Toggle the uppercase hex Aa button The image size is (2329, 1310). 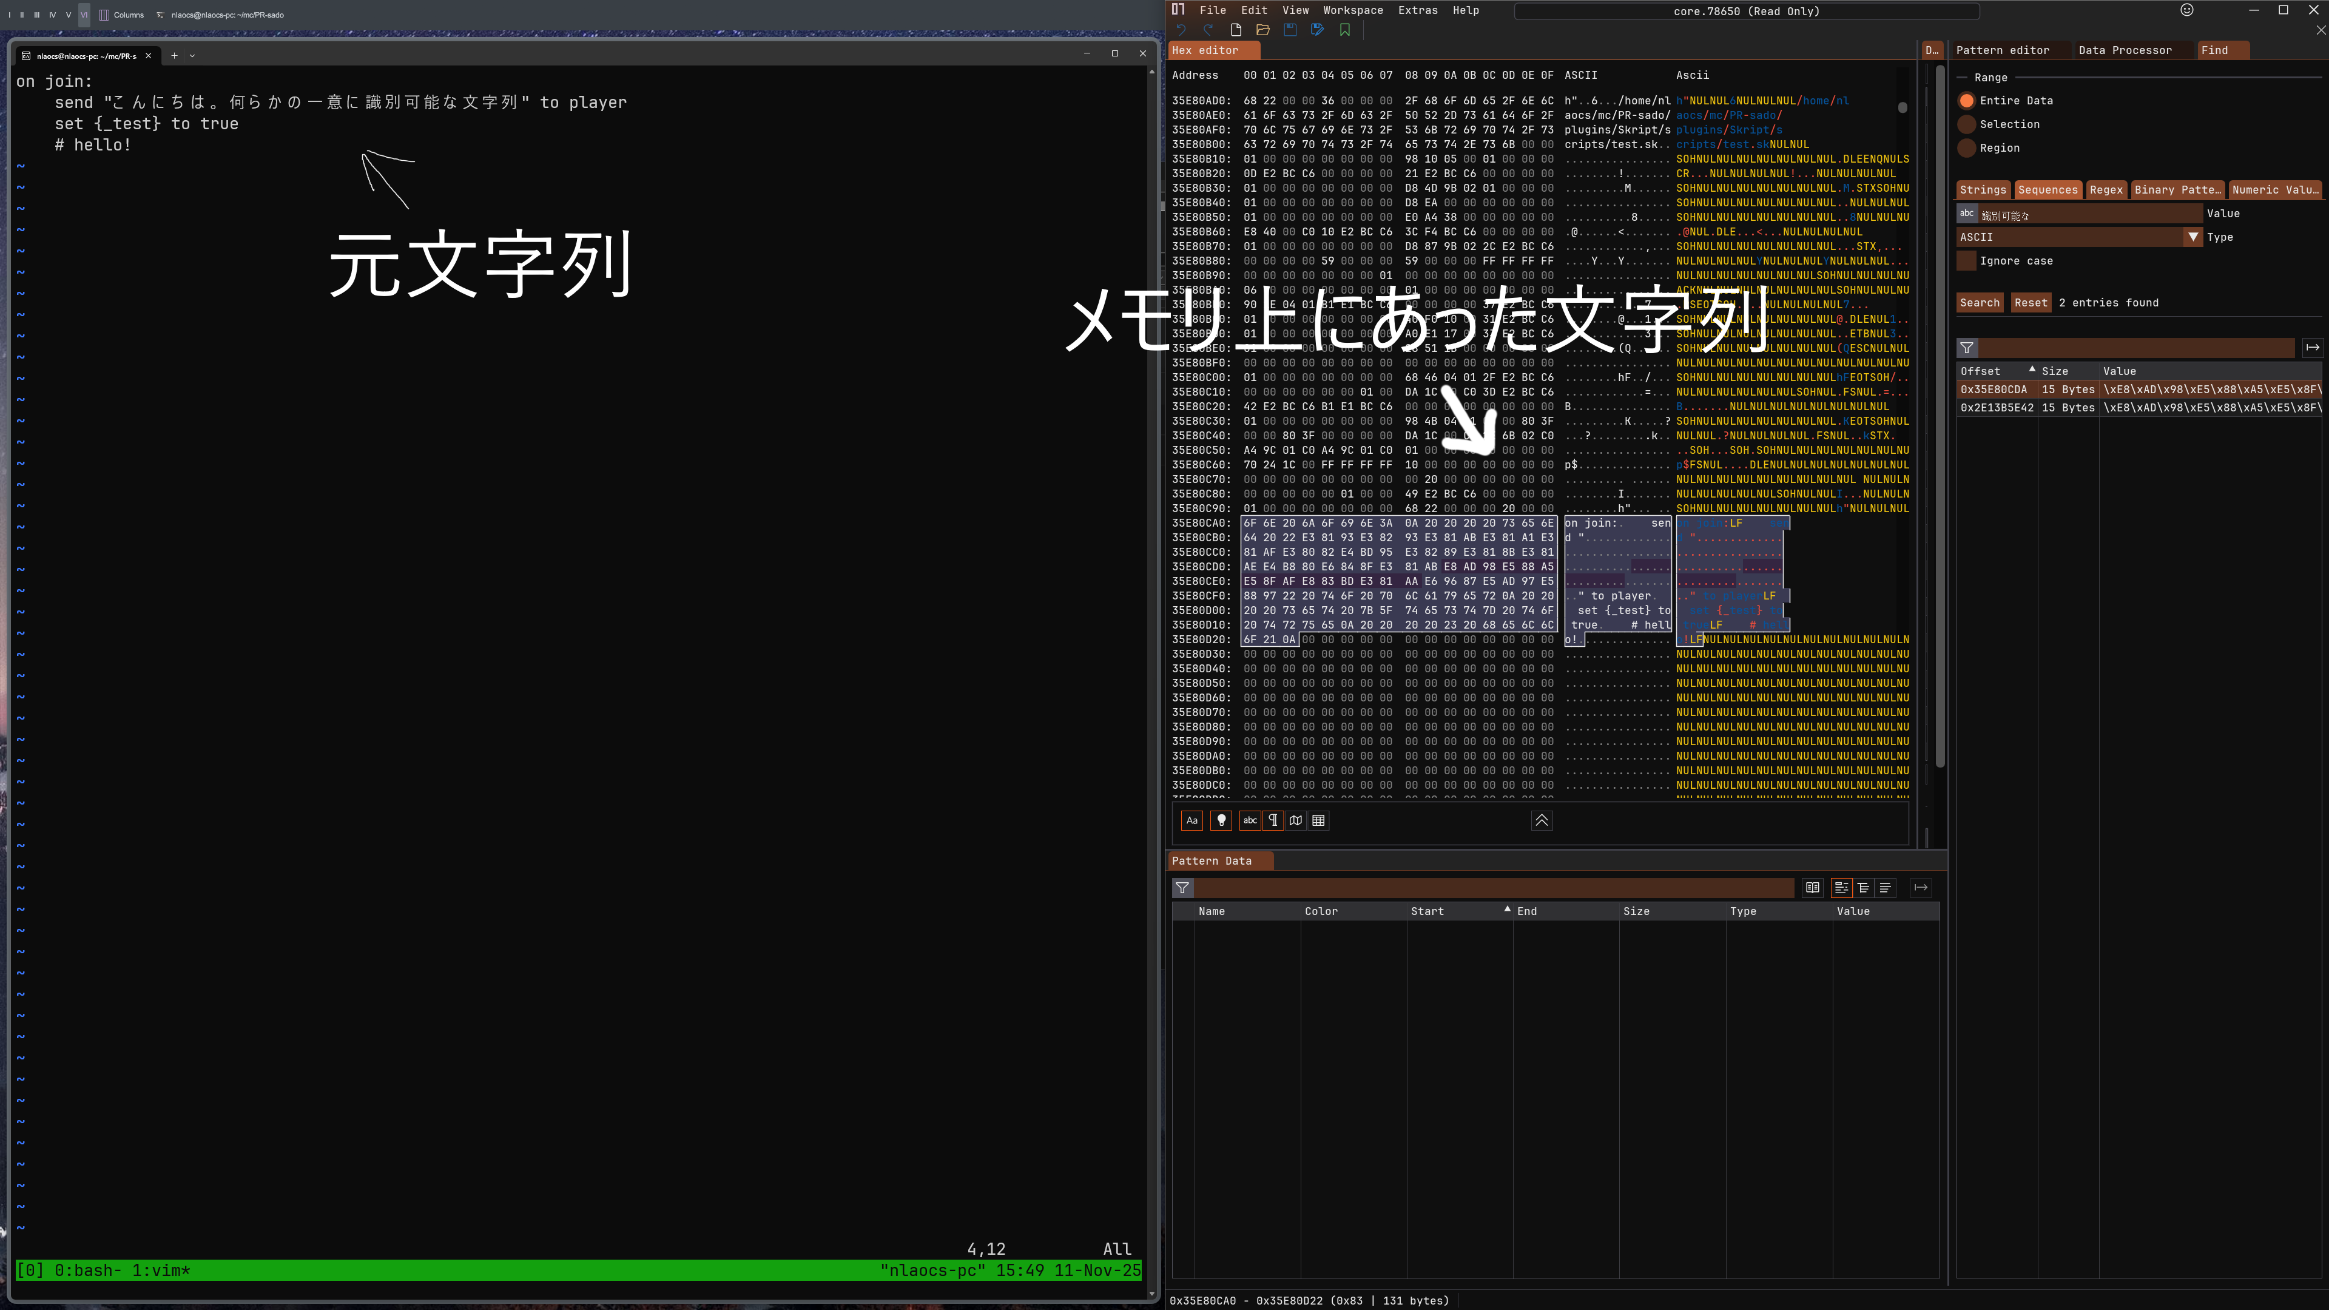tap(1191, 820)
